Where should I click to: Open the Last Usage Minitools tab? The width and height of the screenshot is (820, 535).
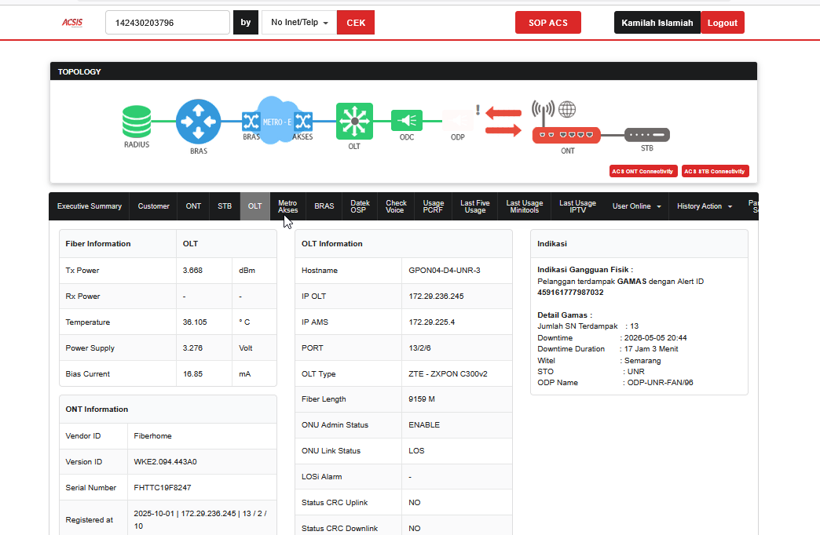525,206
